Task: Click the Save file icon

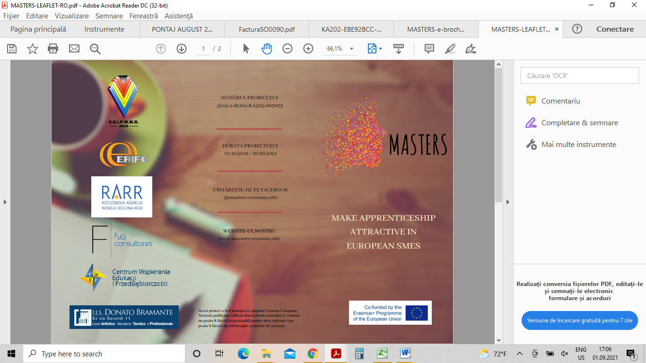Action: click(x=12, y=49)
